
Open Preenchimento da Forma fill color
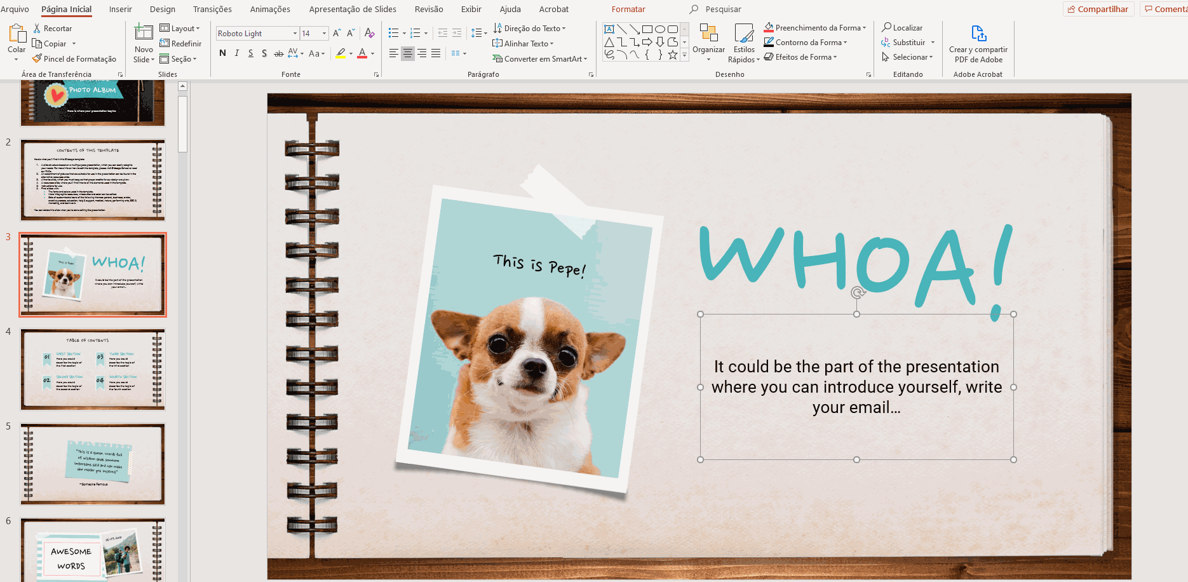[x=815, y=28]
